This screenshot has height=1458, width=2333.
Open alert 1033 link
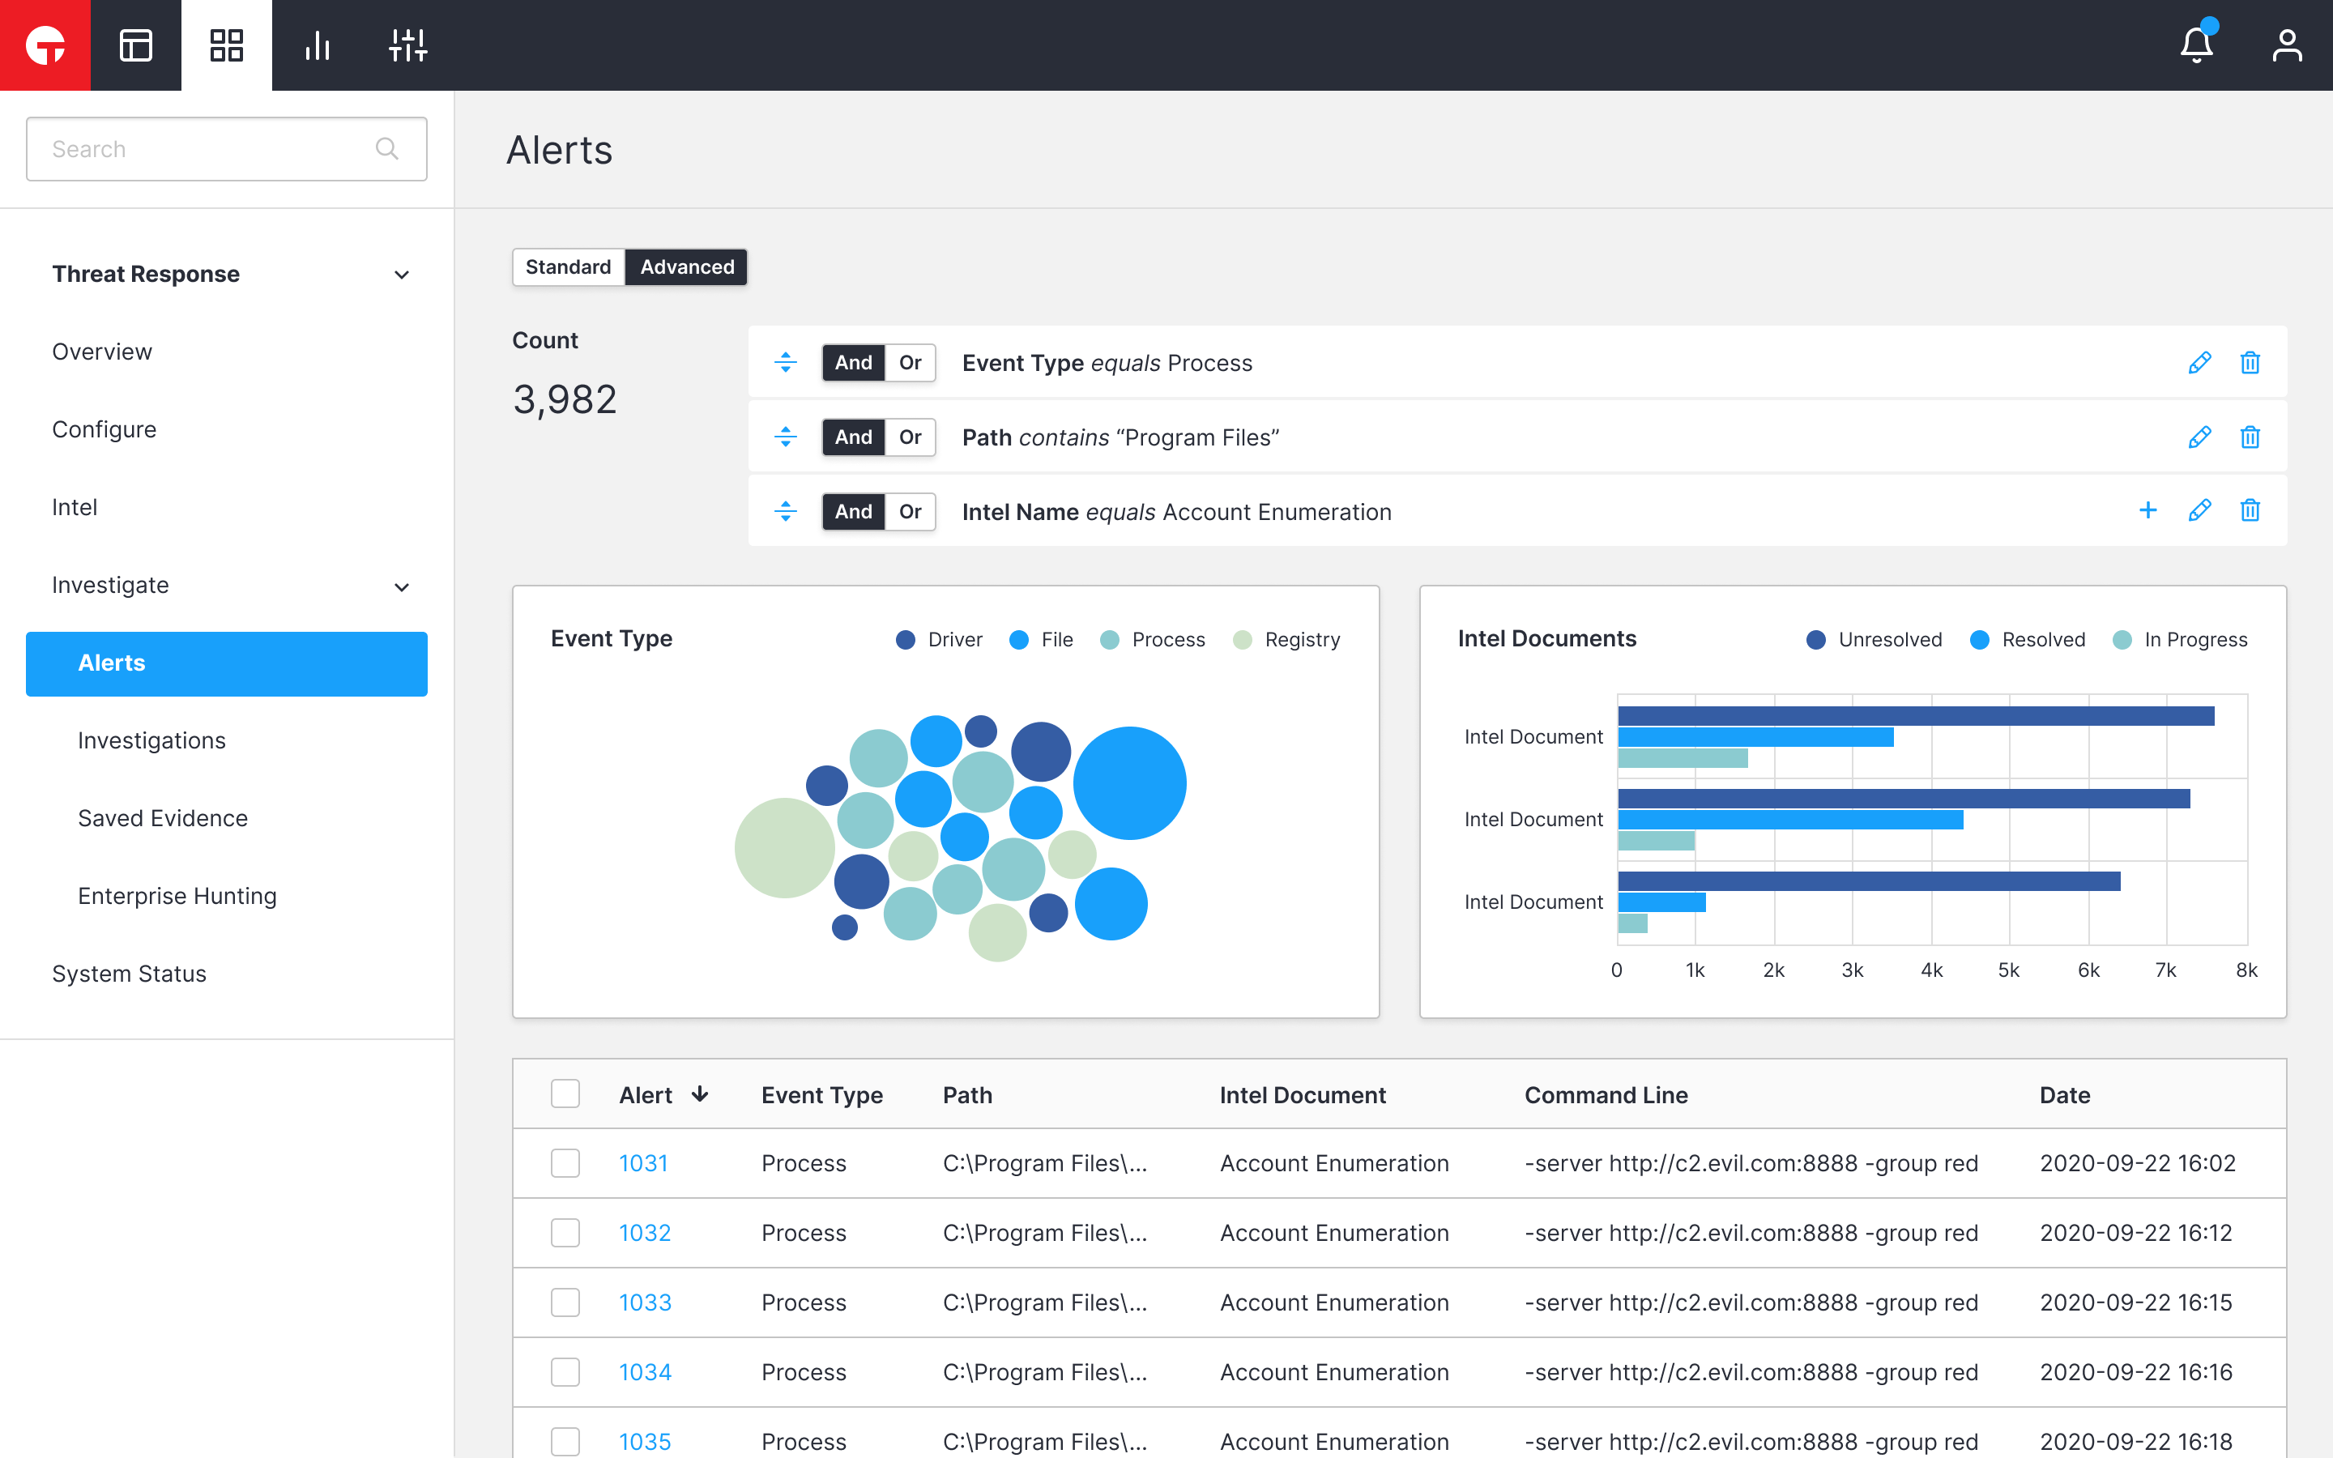point(645,1302)
